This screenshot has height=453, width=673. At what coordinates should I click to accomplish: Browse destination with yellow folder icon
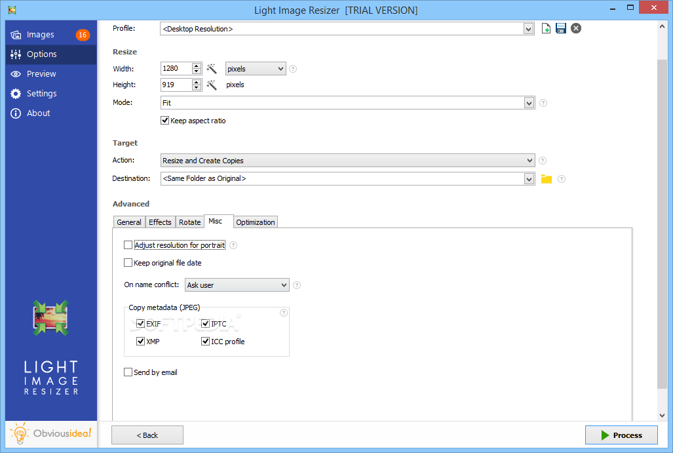click(547, 179)
